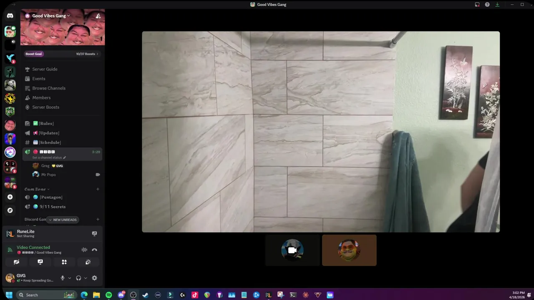Open User Settings gear icon
This screenshot has height=300, width=534.
coord(94,278)
